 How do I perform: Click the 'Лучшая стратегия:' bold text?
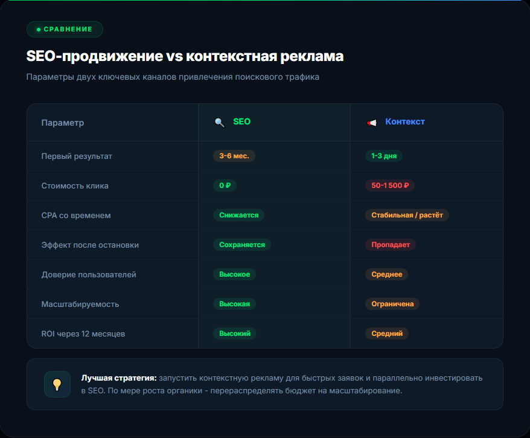coord(119,378)
